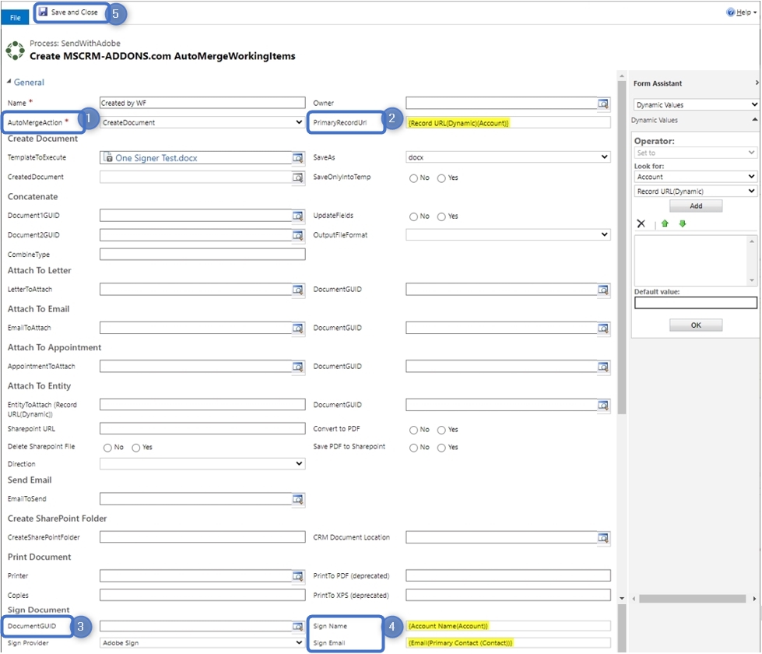This screenshot has width=762, height=654.
Task: Open DocumentGUID lookup in Attach To Letter section
Action: 603,290
